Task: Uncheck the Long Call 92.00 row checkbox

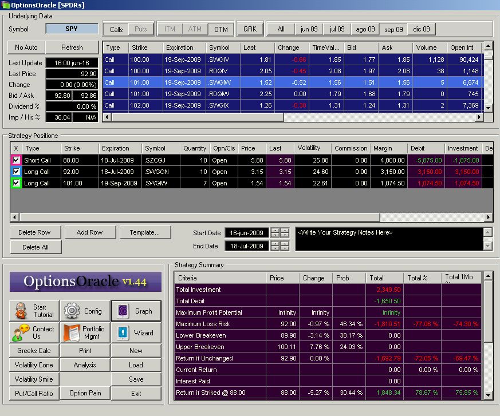Action: (16, 171)
